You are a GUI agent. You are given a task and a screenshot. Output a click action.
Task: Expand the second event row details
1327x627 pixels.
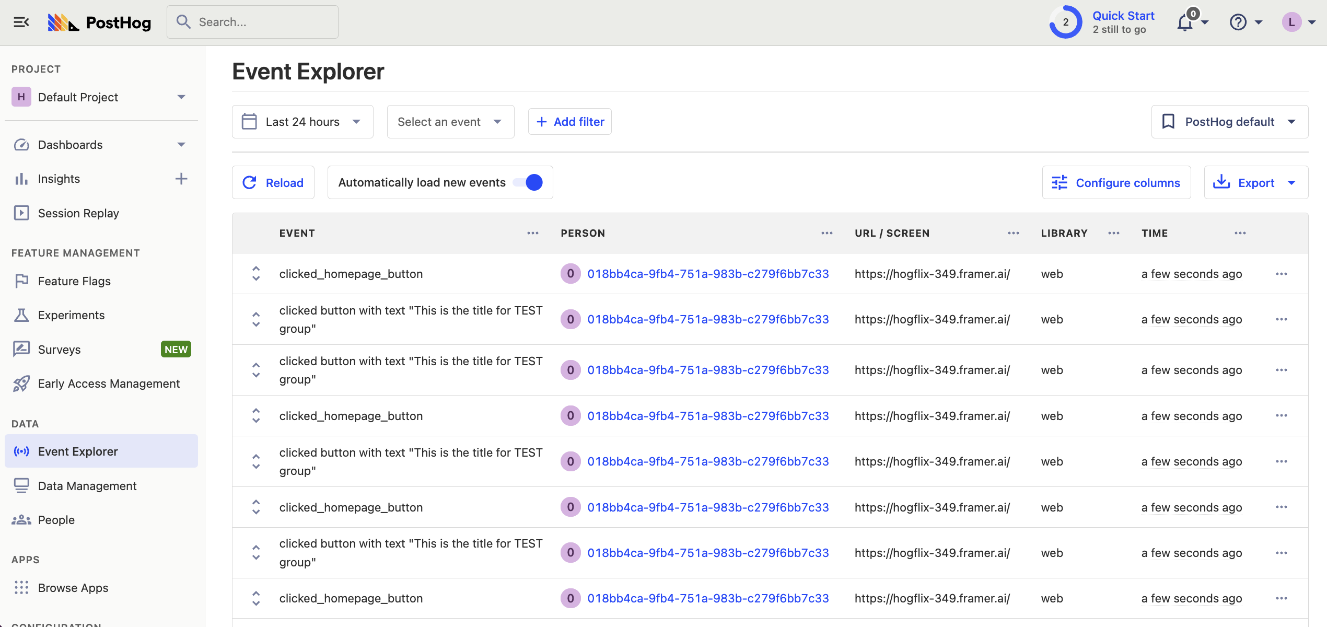tap(256, 319)
